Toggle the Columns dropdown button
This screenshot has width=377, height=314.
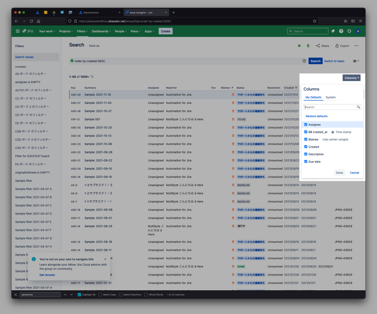(x=351, y=78)
